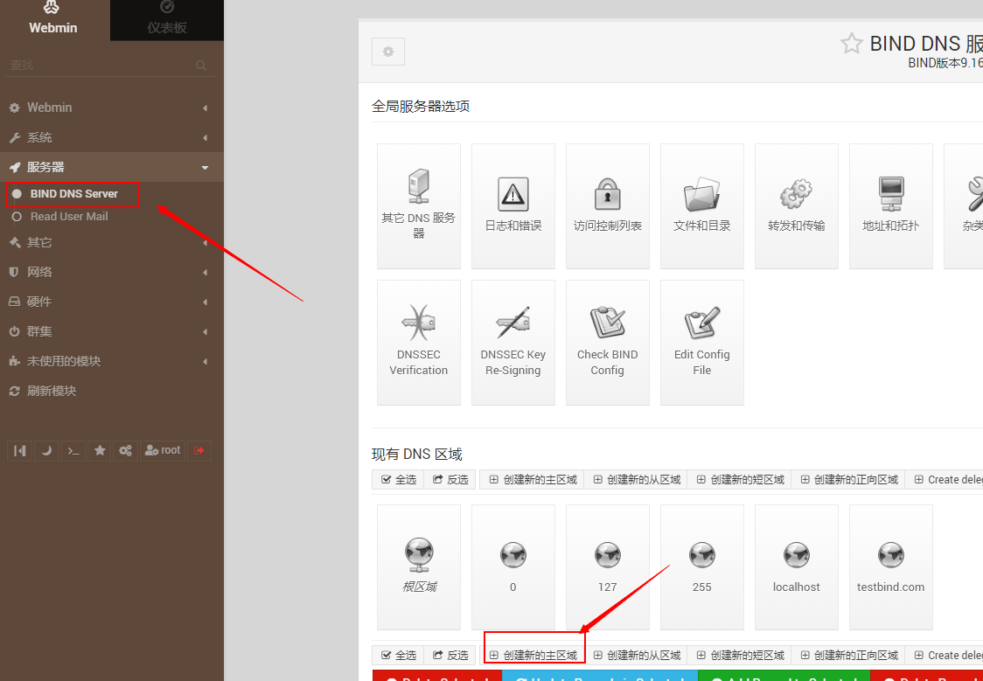Screen dimensions: 983x681
Task: Open Read User Mail module
Action: click(69, 216)
